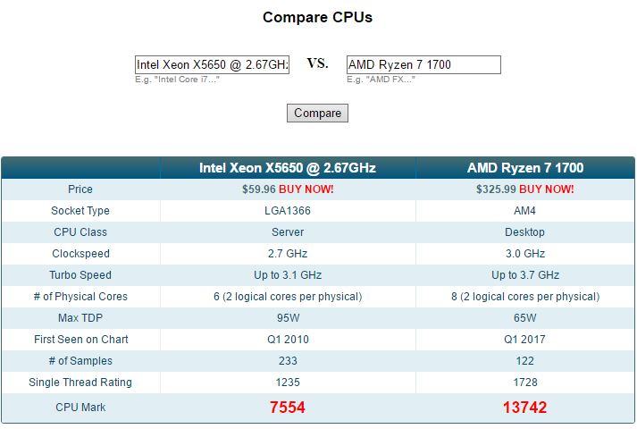Open BUY NOW link for Intel Xeon

(306, 189)
